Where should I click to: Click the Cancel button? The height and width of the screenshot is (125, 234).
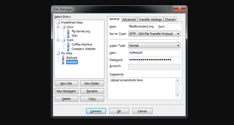point(142,111)
